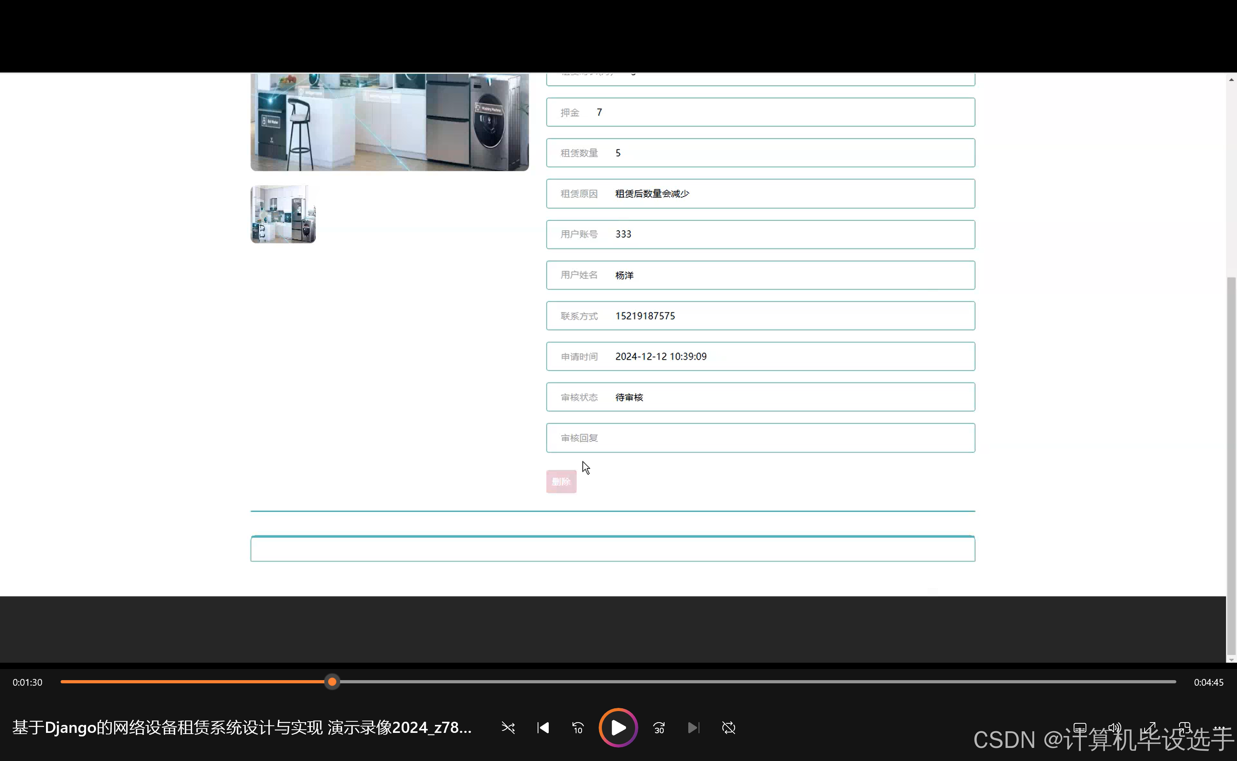Click the video title about Django rental system
The image size is (1237, 761).
tap(242, 728)
